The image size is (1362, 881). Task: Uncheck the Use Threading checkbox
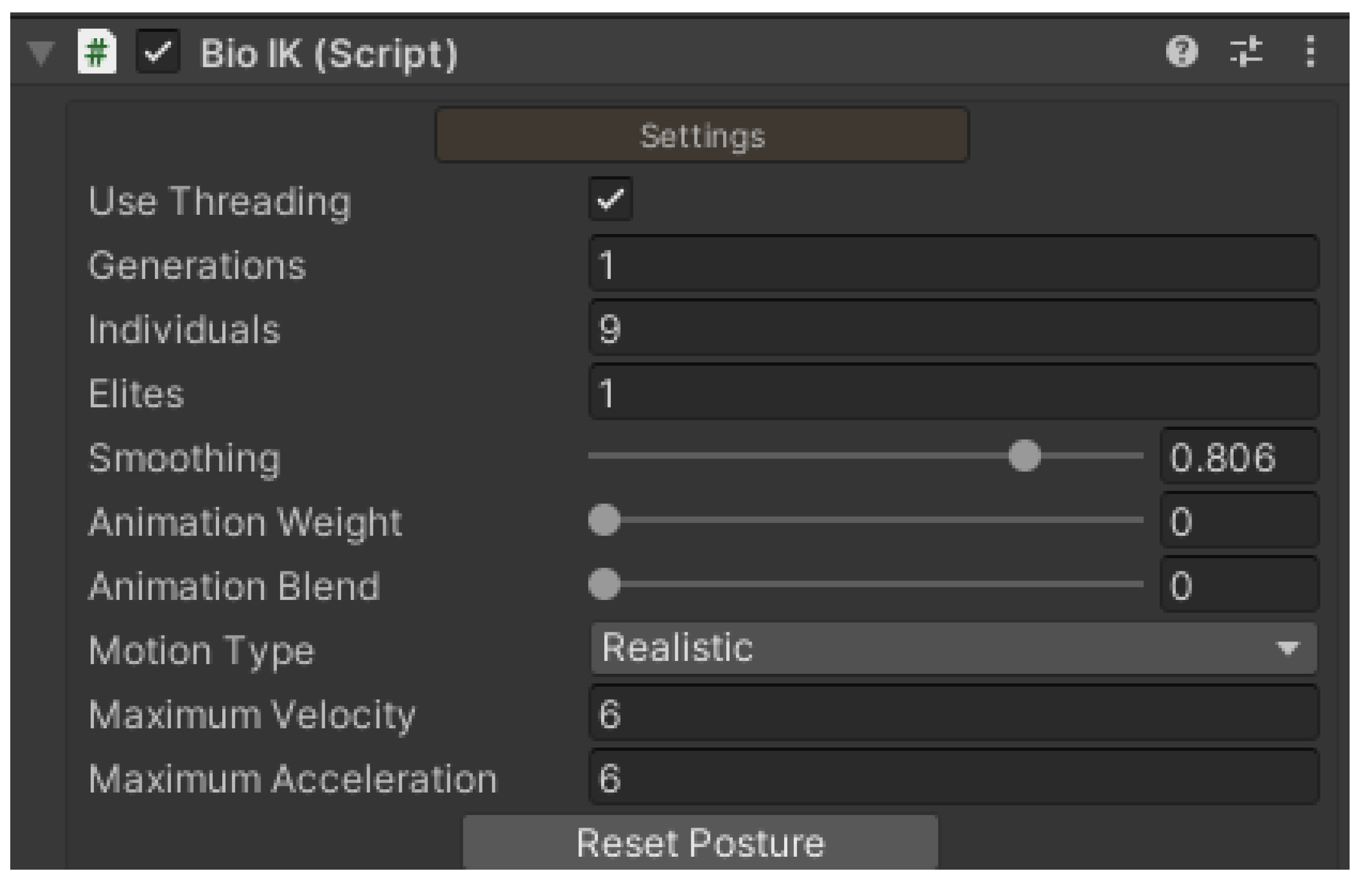(x=610, y=199)
